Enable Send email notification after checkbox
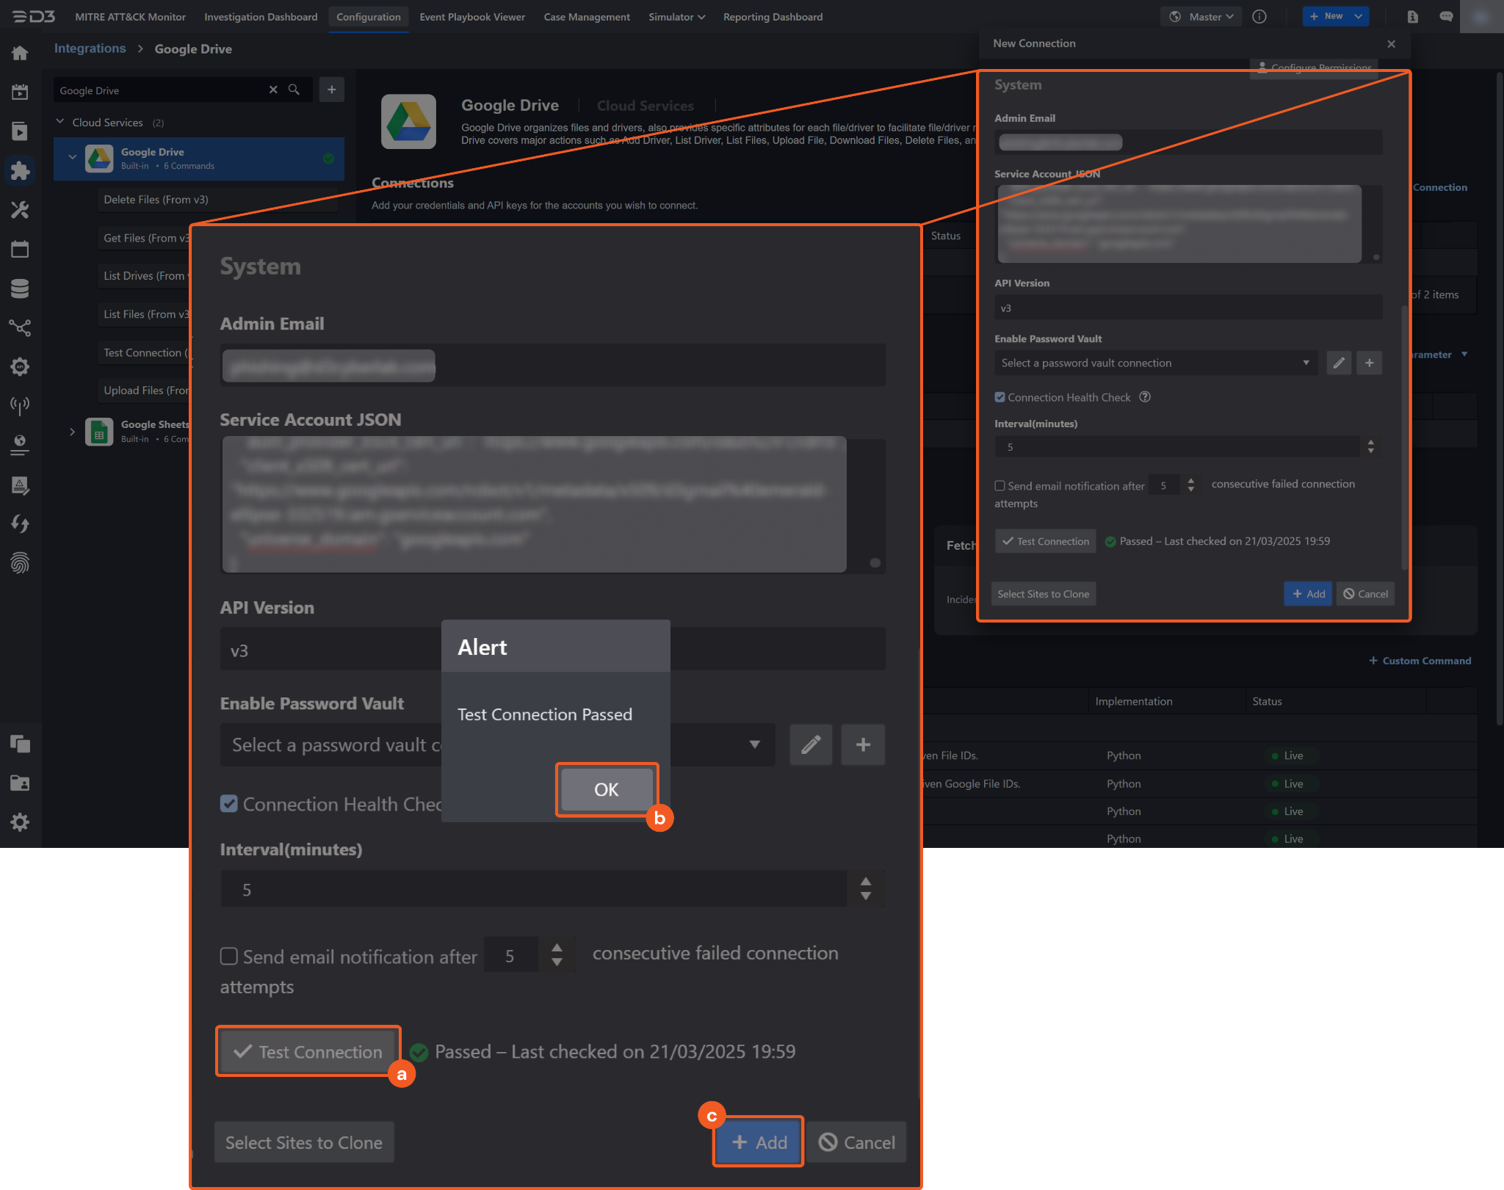 229,957
